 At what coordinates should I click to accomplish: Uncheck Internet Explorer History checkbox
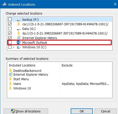click(10, 38)
